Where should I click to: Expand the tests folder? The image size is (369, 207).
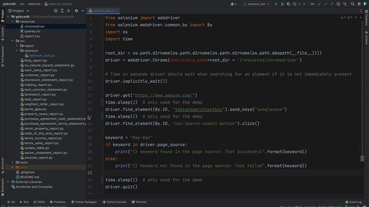tap(13, 162)
